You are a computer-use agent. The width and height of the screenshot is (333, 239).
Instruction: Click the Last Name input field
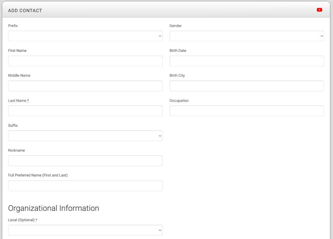85,111
